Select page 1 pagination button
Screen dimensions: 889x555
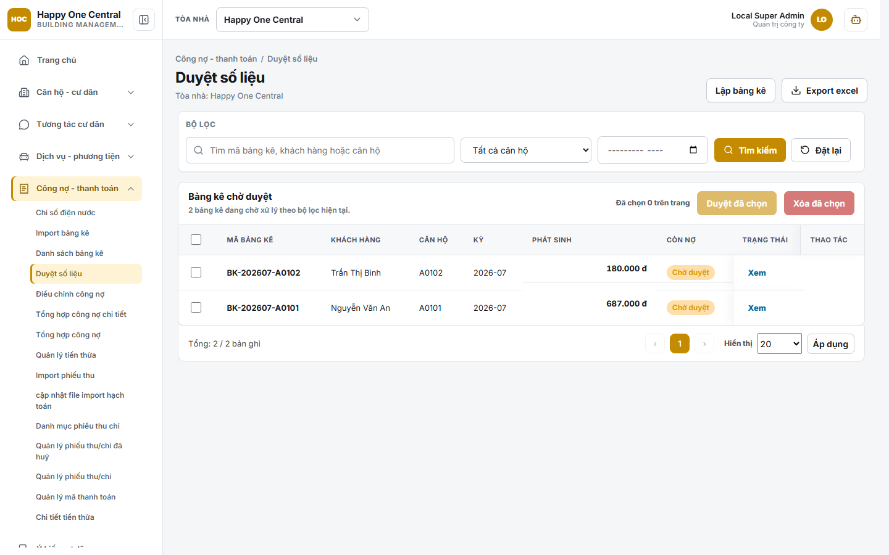click(680, 343)
